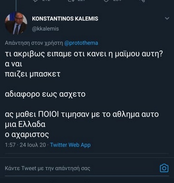Click the 'Απάντηση στον χρήστη' label

tap(34, 43)
